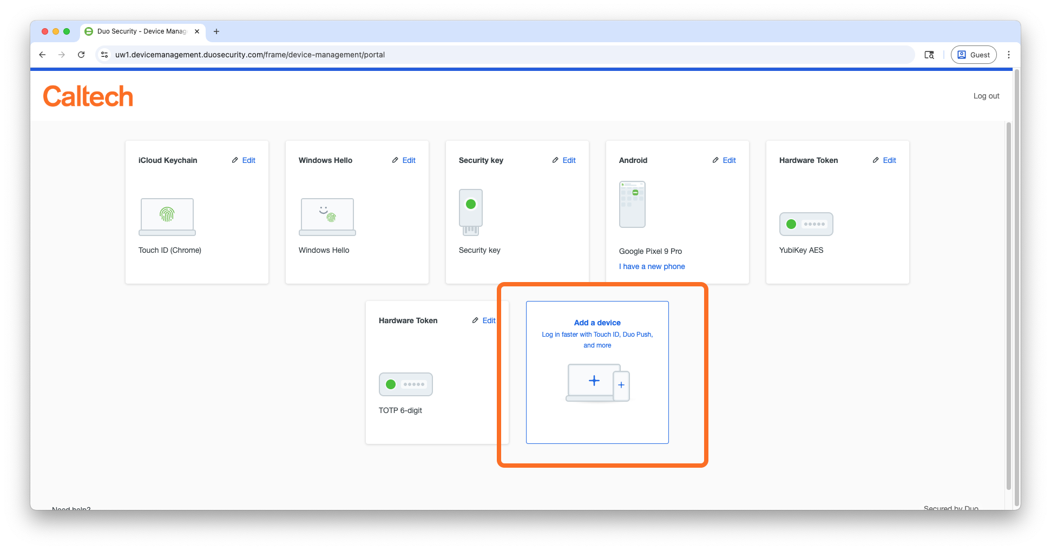Click the Windows Hello laptop icon
The image size is (1051, 550).
pyautogui.click(x=327, y=217)
